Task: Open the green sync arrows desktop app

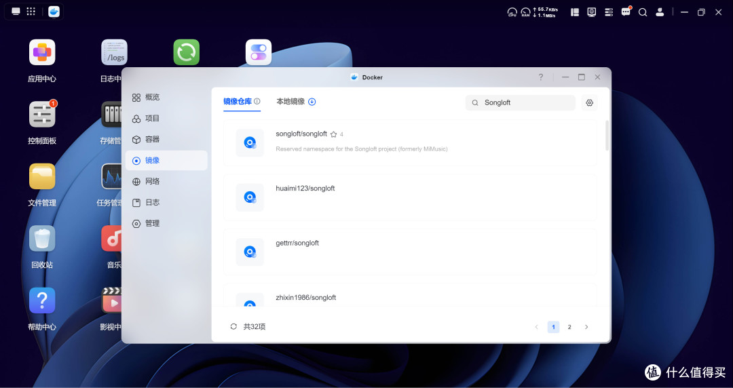Action: (187, 52)
